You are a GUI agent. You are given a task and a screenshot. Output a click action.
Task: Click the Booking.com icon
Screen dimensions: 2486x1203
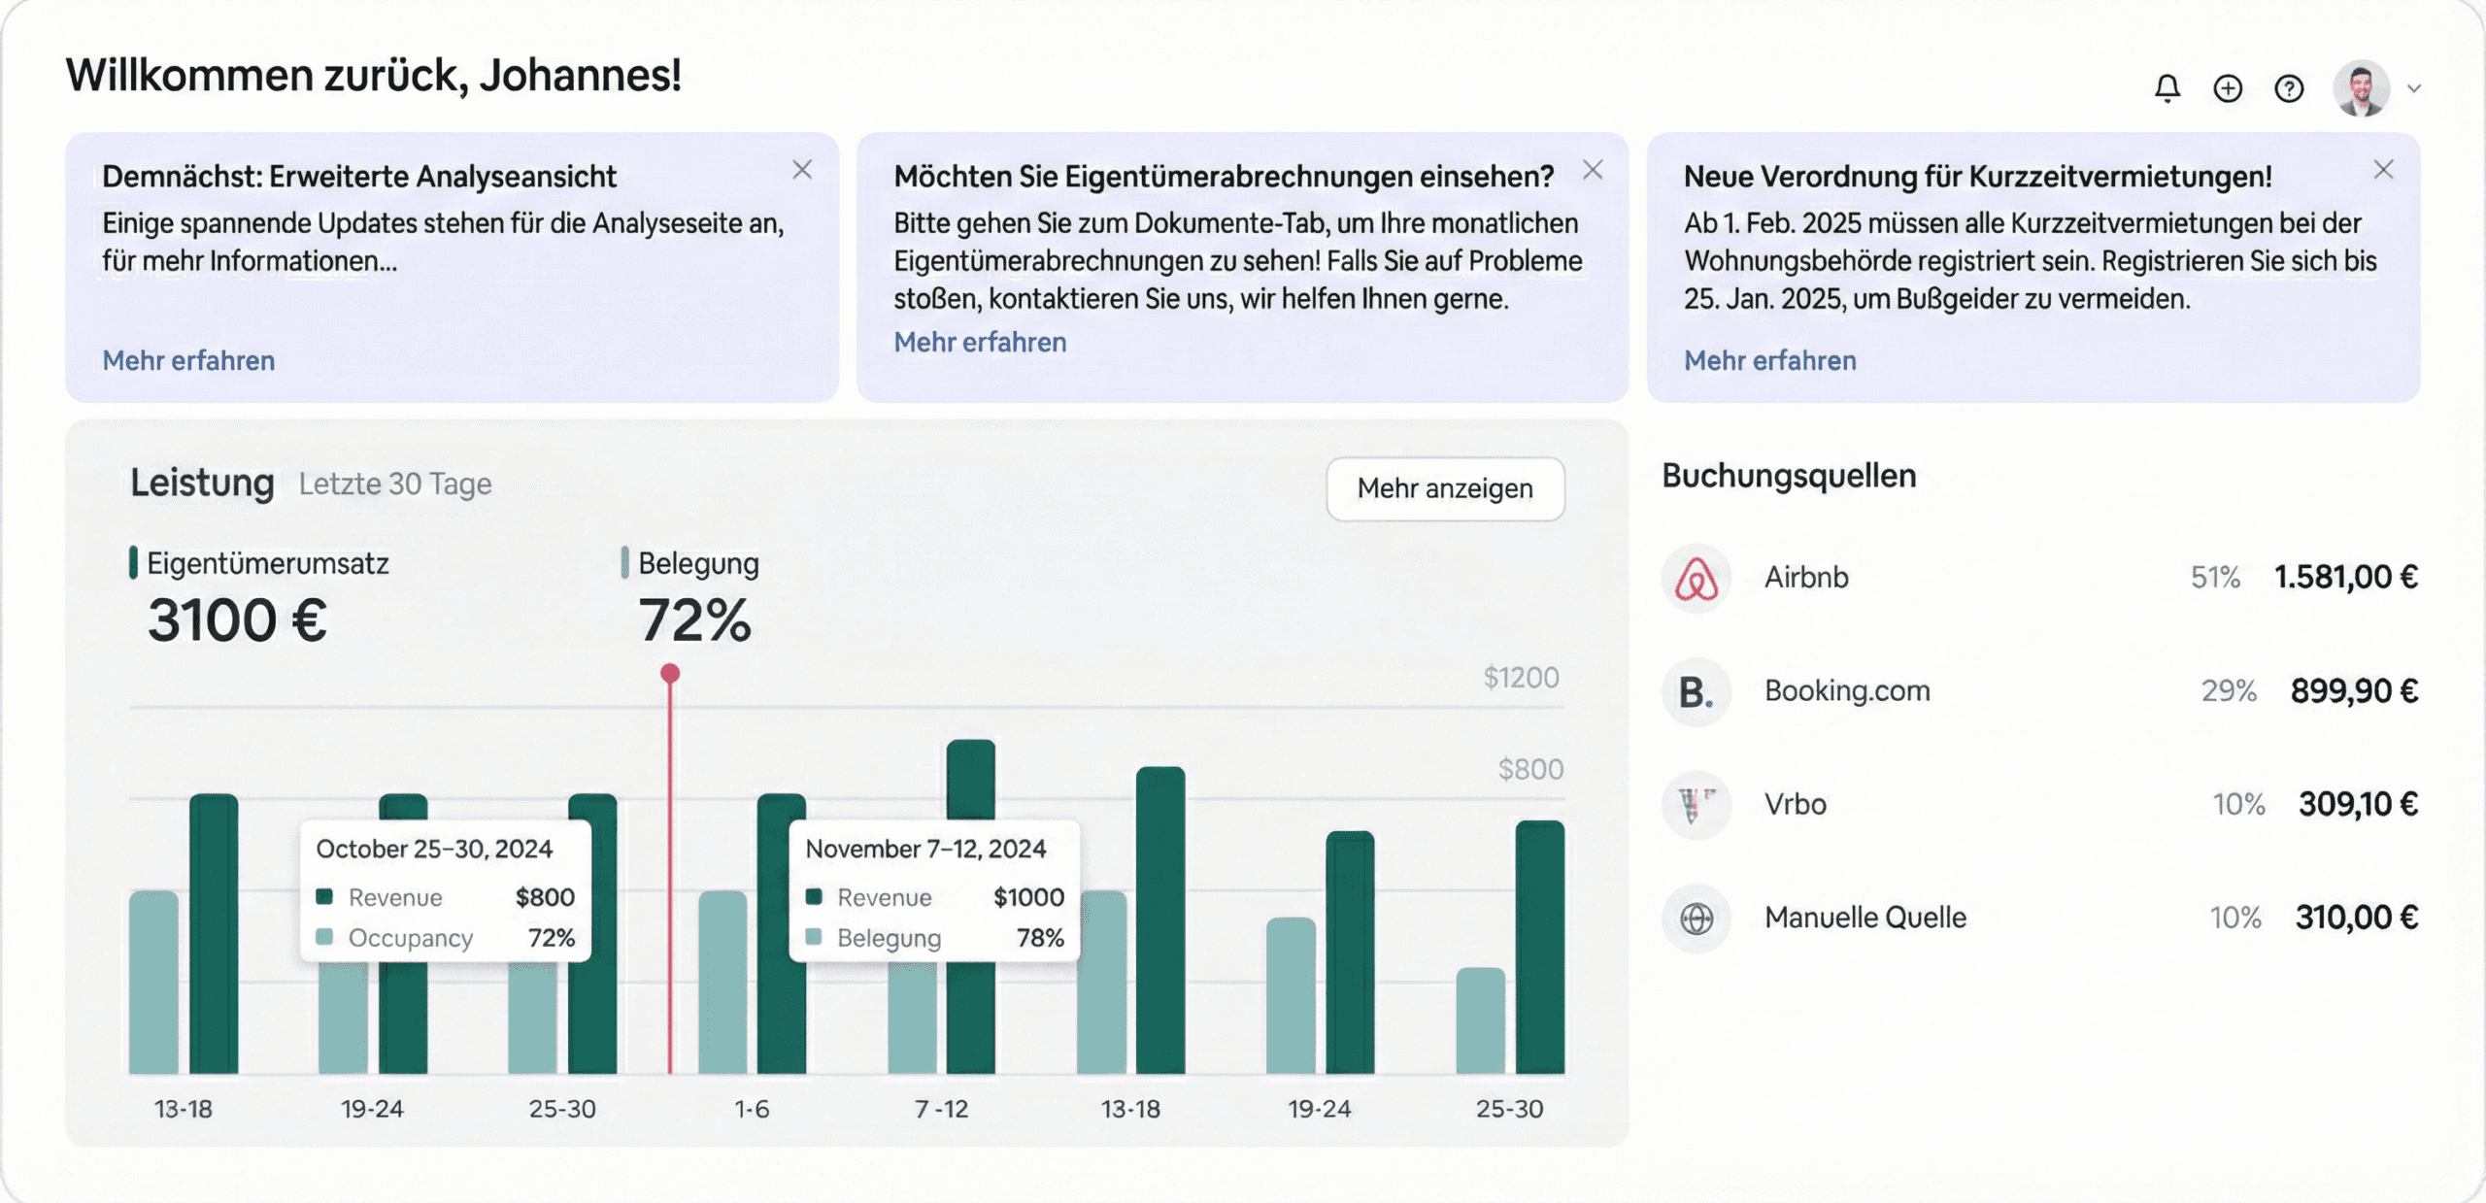coord(1695,691)
